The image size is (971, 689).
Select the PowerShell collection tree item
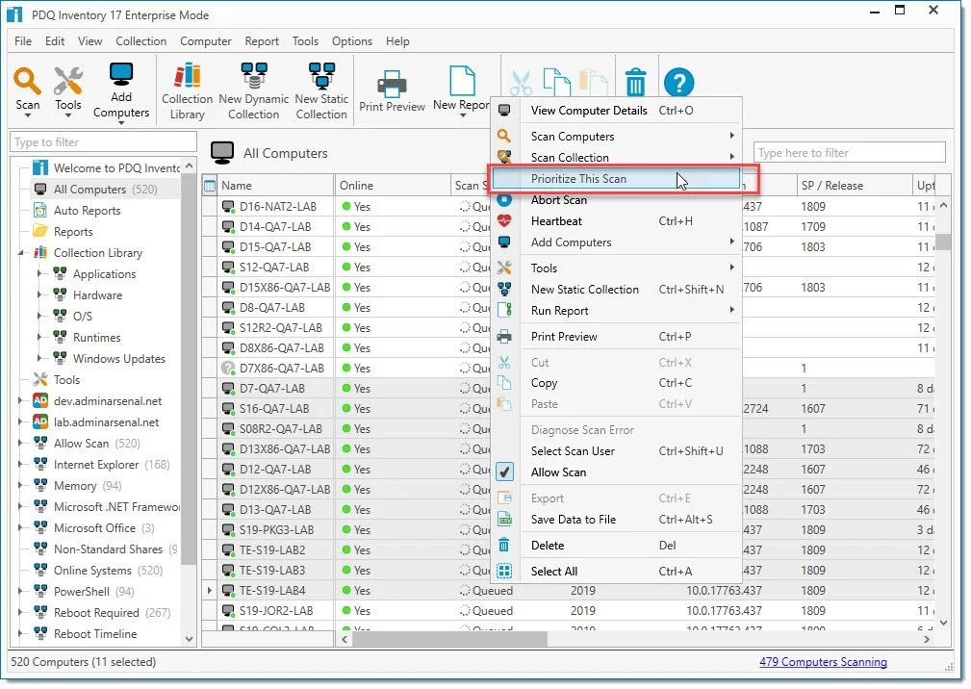(84, 591)
